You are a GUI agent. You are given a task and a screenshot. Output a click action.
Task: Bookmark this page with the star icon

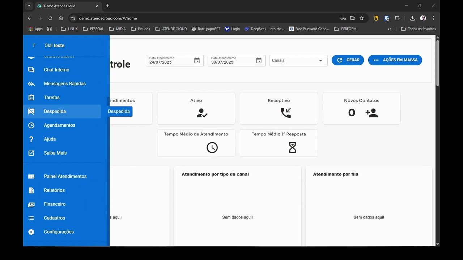pyautogui.click(x=362, y=18)
